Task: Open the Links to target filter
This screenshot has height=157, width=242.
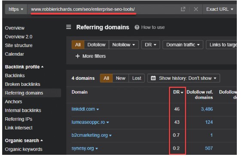Action: 221,45
